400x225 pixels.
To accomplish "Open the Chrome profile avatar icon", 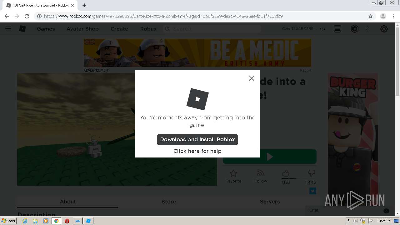I will pyautogui.click(x=383, y=16).
